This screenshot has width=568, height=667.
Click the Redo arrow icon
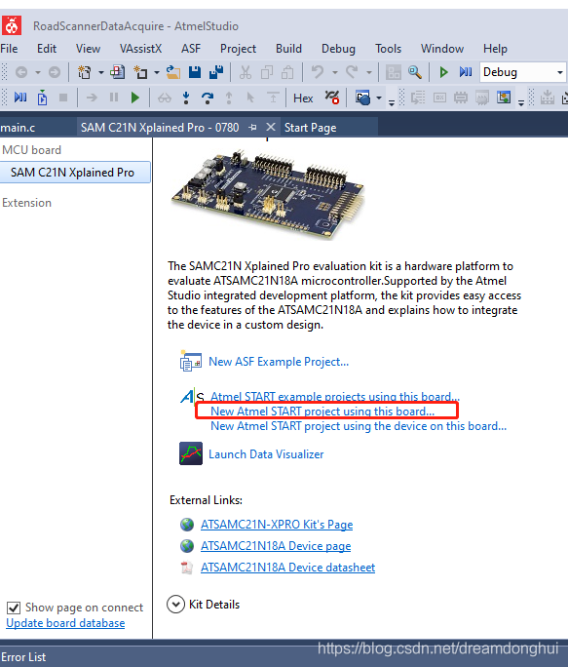(x=352, y=72)
